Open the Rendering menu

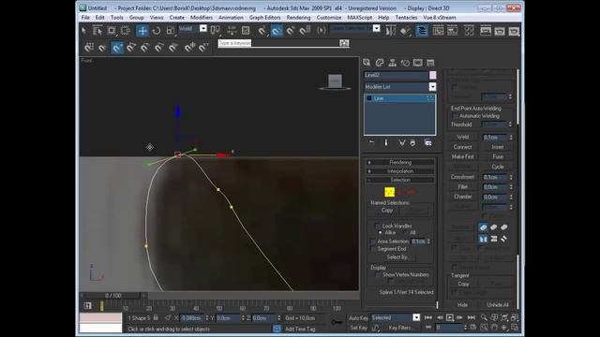(298, 18)
